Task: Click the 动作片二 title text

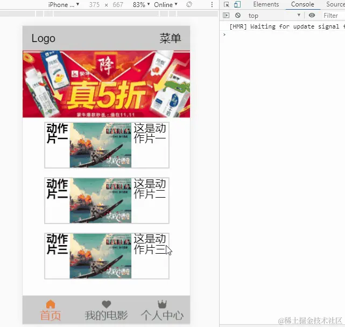Action: (57, 189)
